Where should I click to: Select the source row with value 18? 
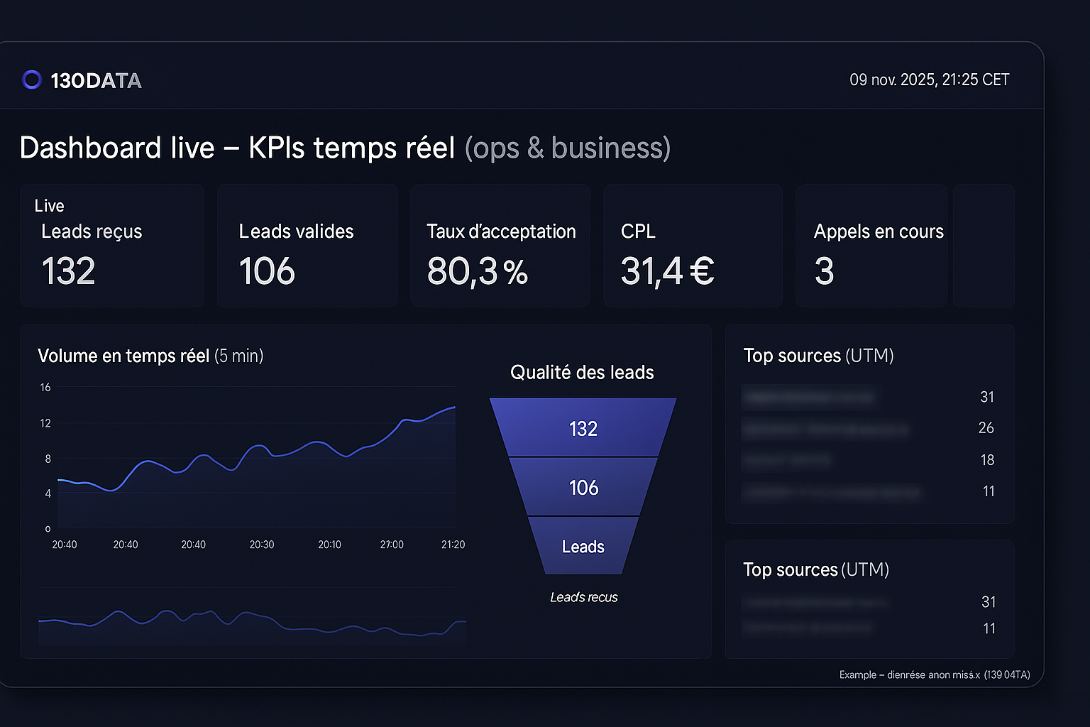click(869, 460)
